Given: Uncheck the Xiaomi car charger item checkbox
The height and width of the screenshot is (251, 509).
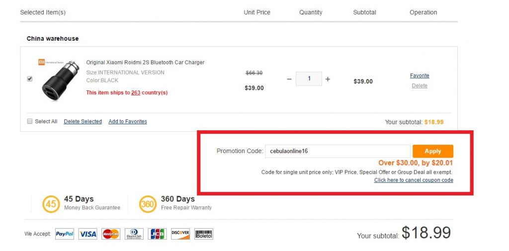Looking at the screenshot, I should tap(30, 79).
